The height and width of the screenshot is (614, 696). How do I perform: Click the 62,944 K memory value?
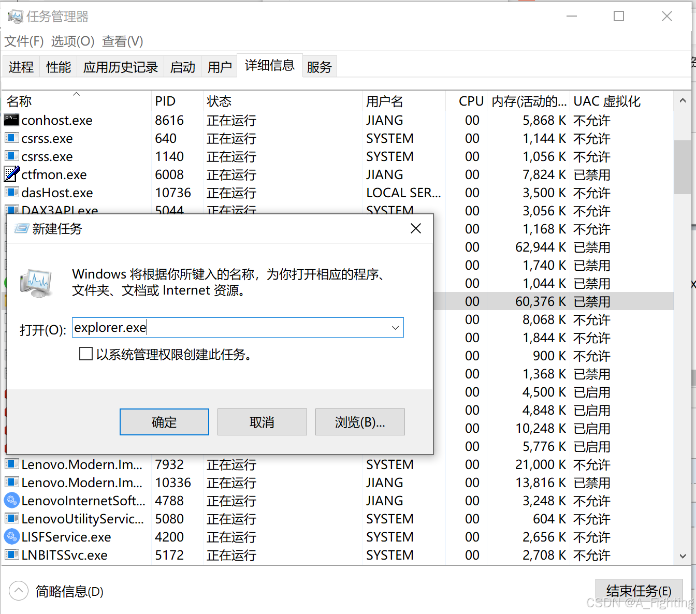point(541,247)
